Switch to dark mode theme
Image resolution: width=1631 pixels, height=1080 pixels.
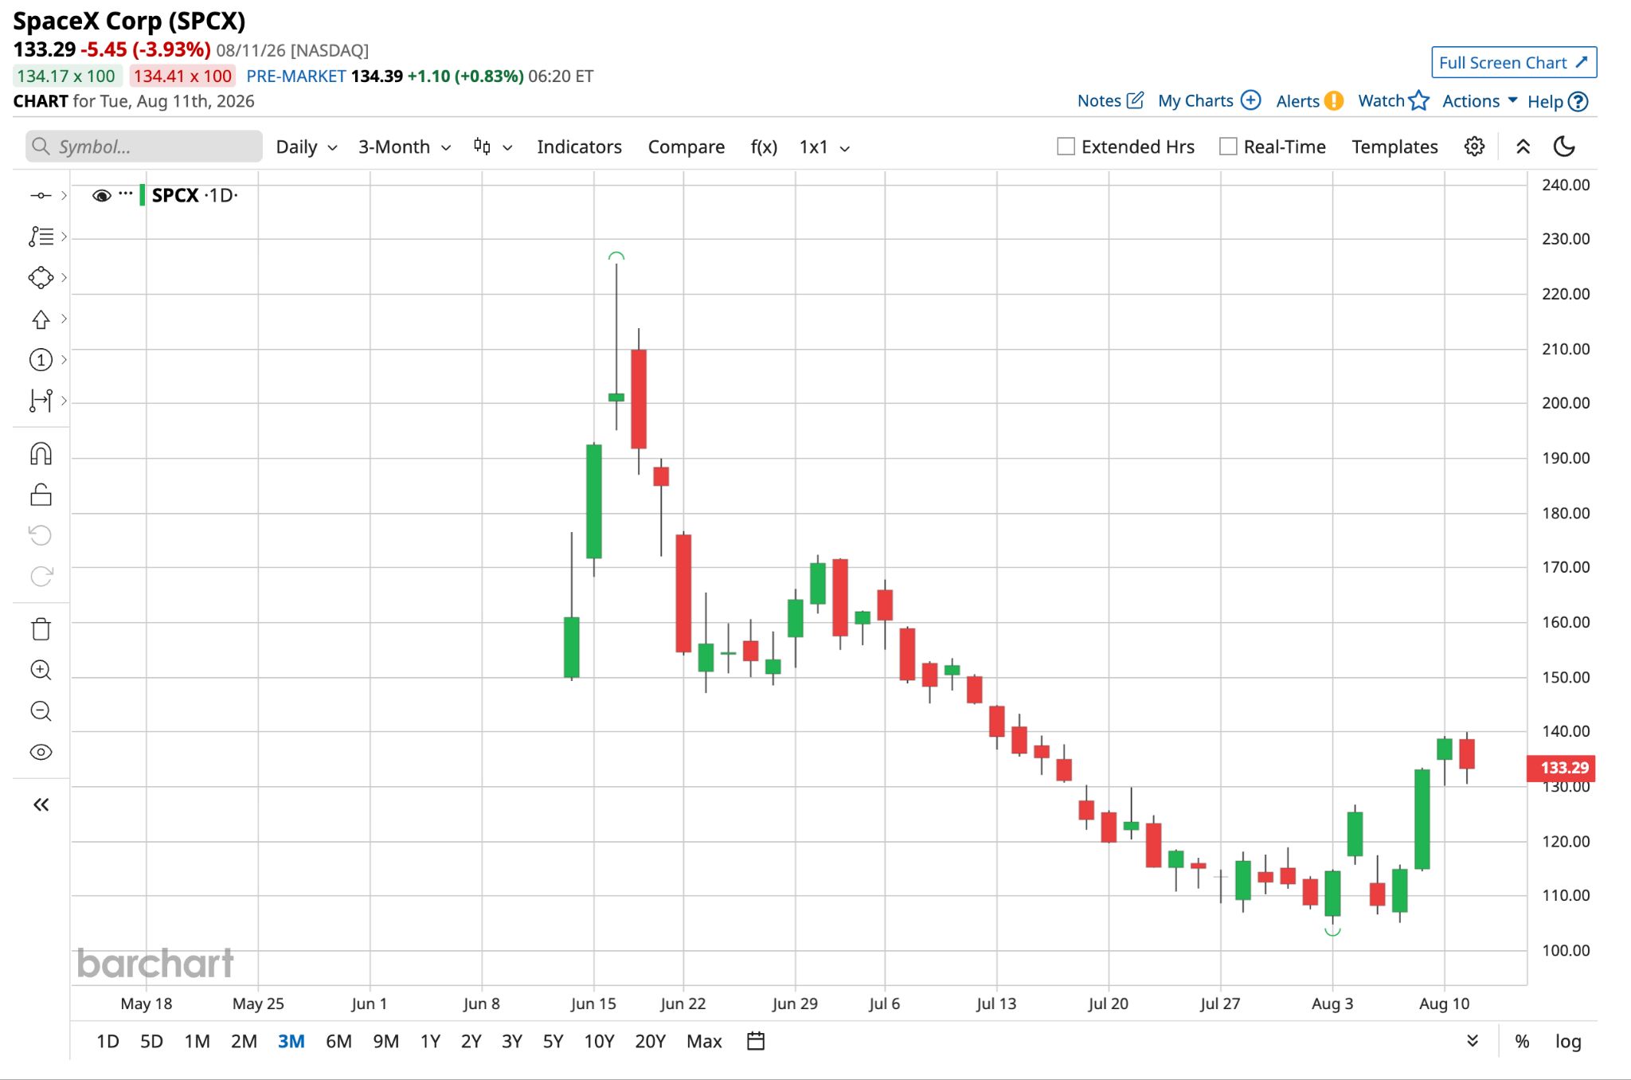pyautogui.click(x=1564, y=147)
